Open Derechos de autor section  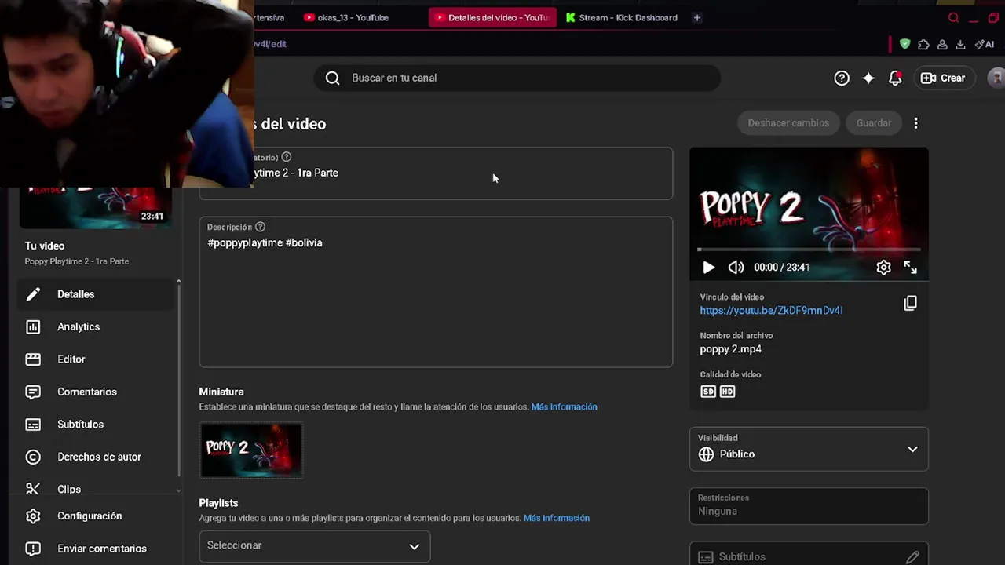coord(94,457)
